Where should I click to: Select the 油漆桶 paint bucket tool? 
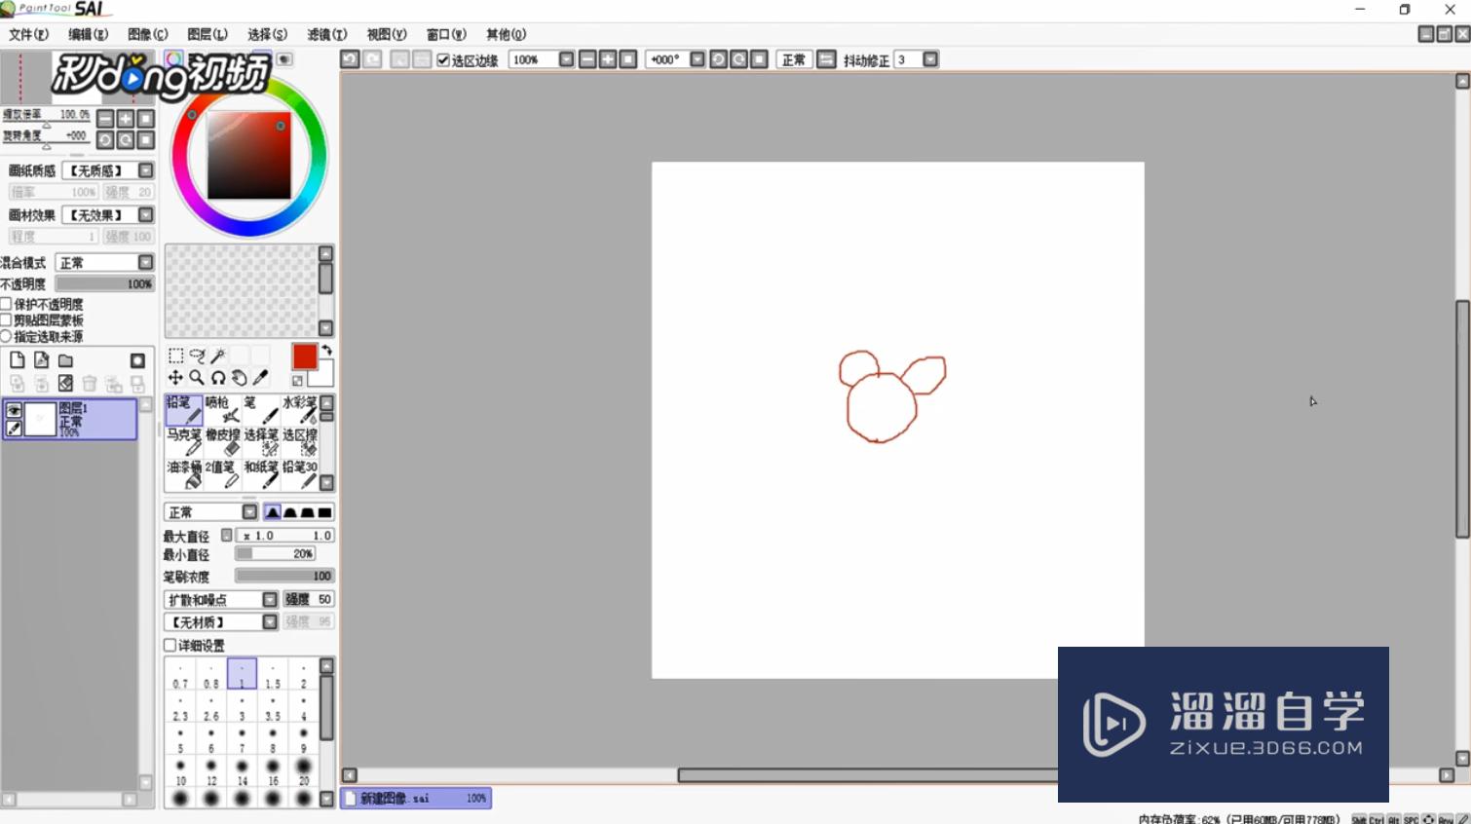pyautogui.click(x=183, y=474)
